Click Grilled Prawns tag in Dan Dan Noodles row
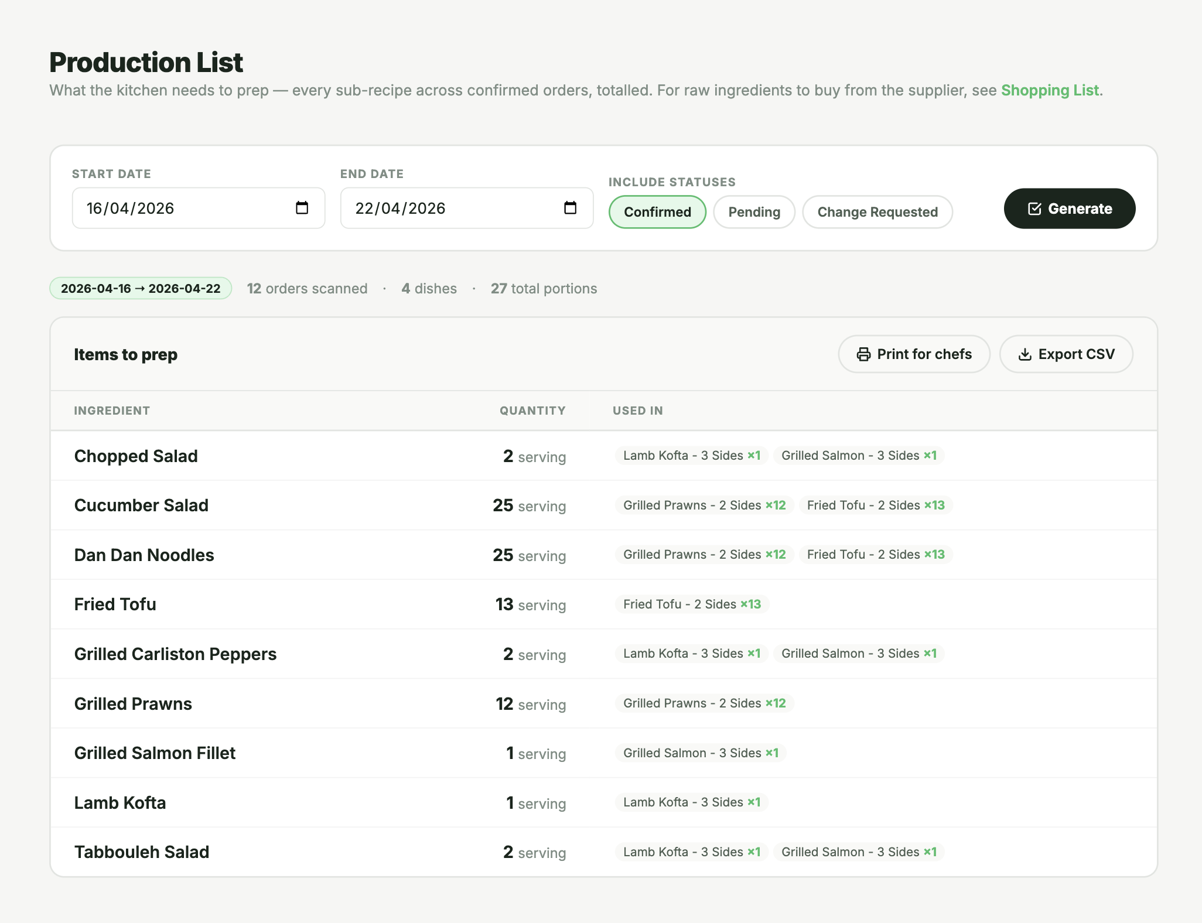Image resolution: width=1202 pixels, height=923 pixels. pos(705,555)
